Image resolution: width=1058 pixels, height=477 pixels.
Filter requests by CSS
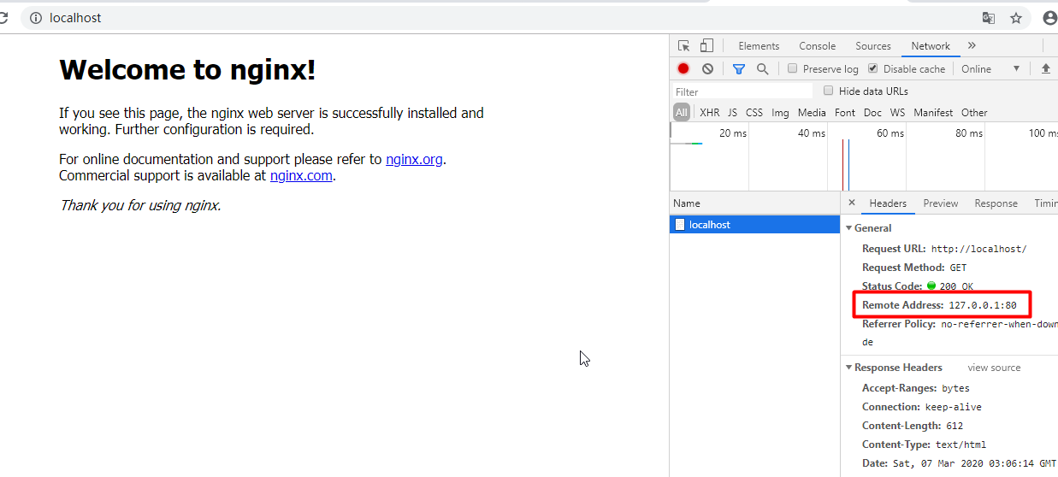754,112
